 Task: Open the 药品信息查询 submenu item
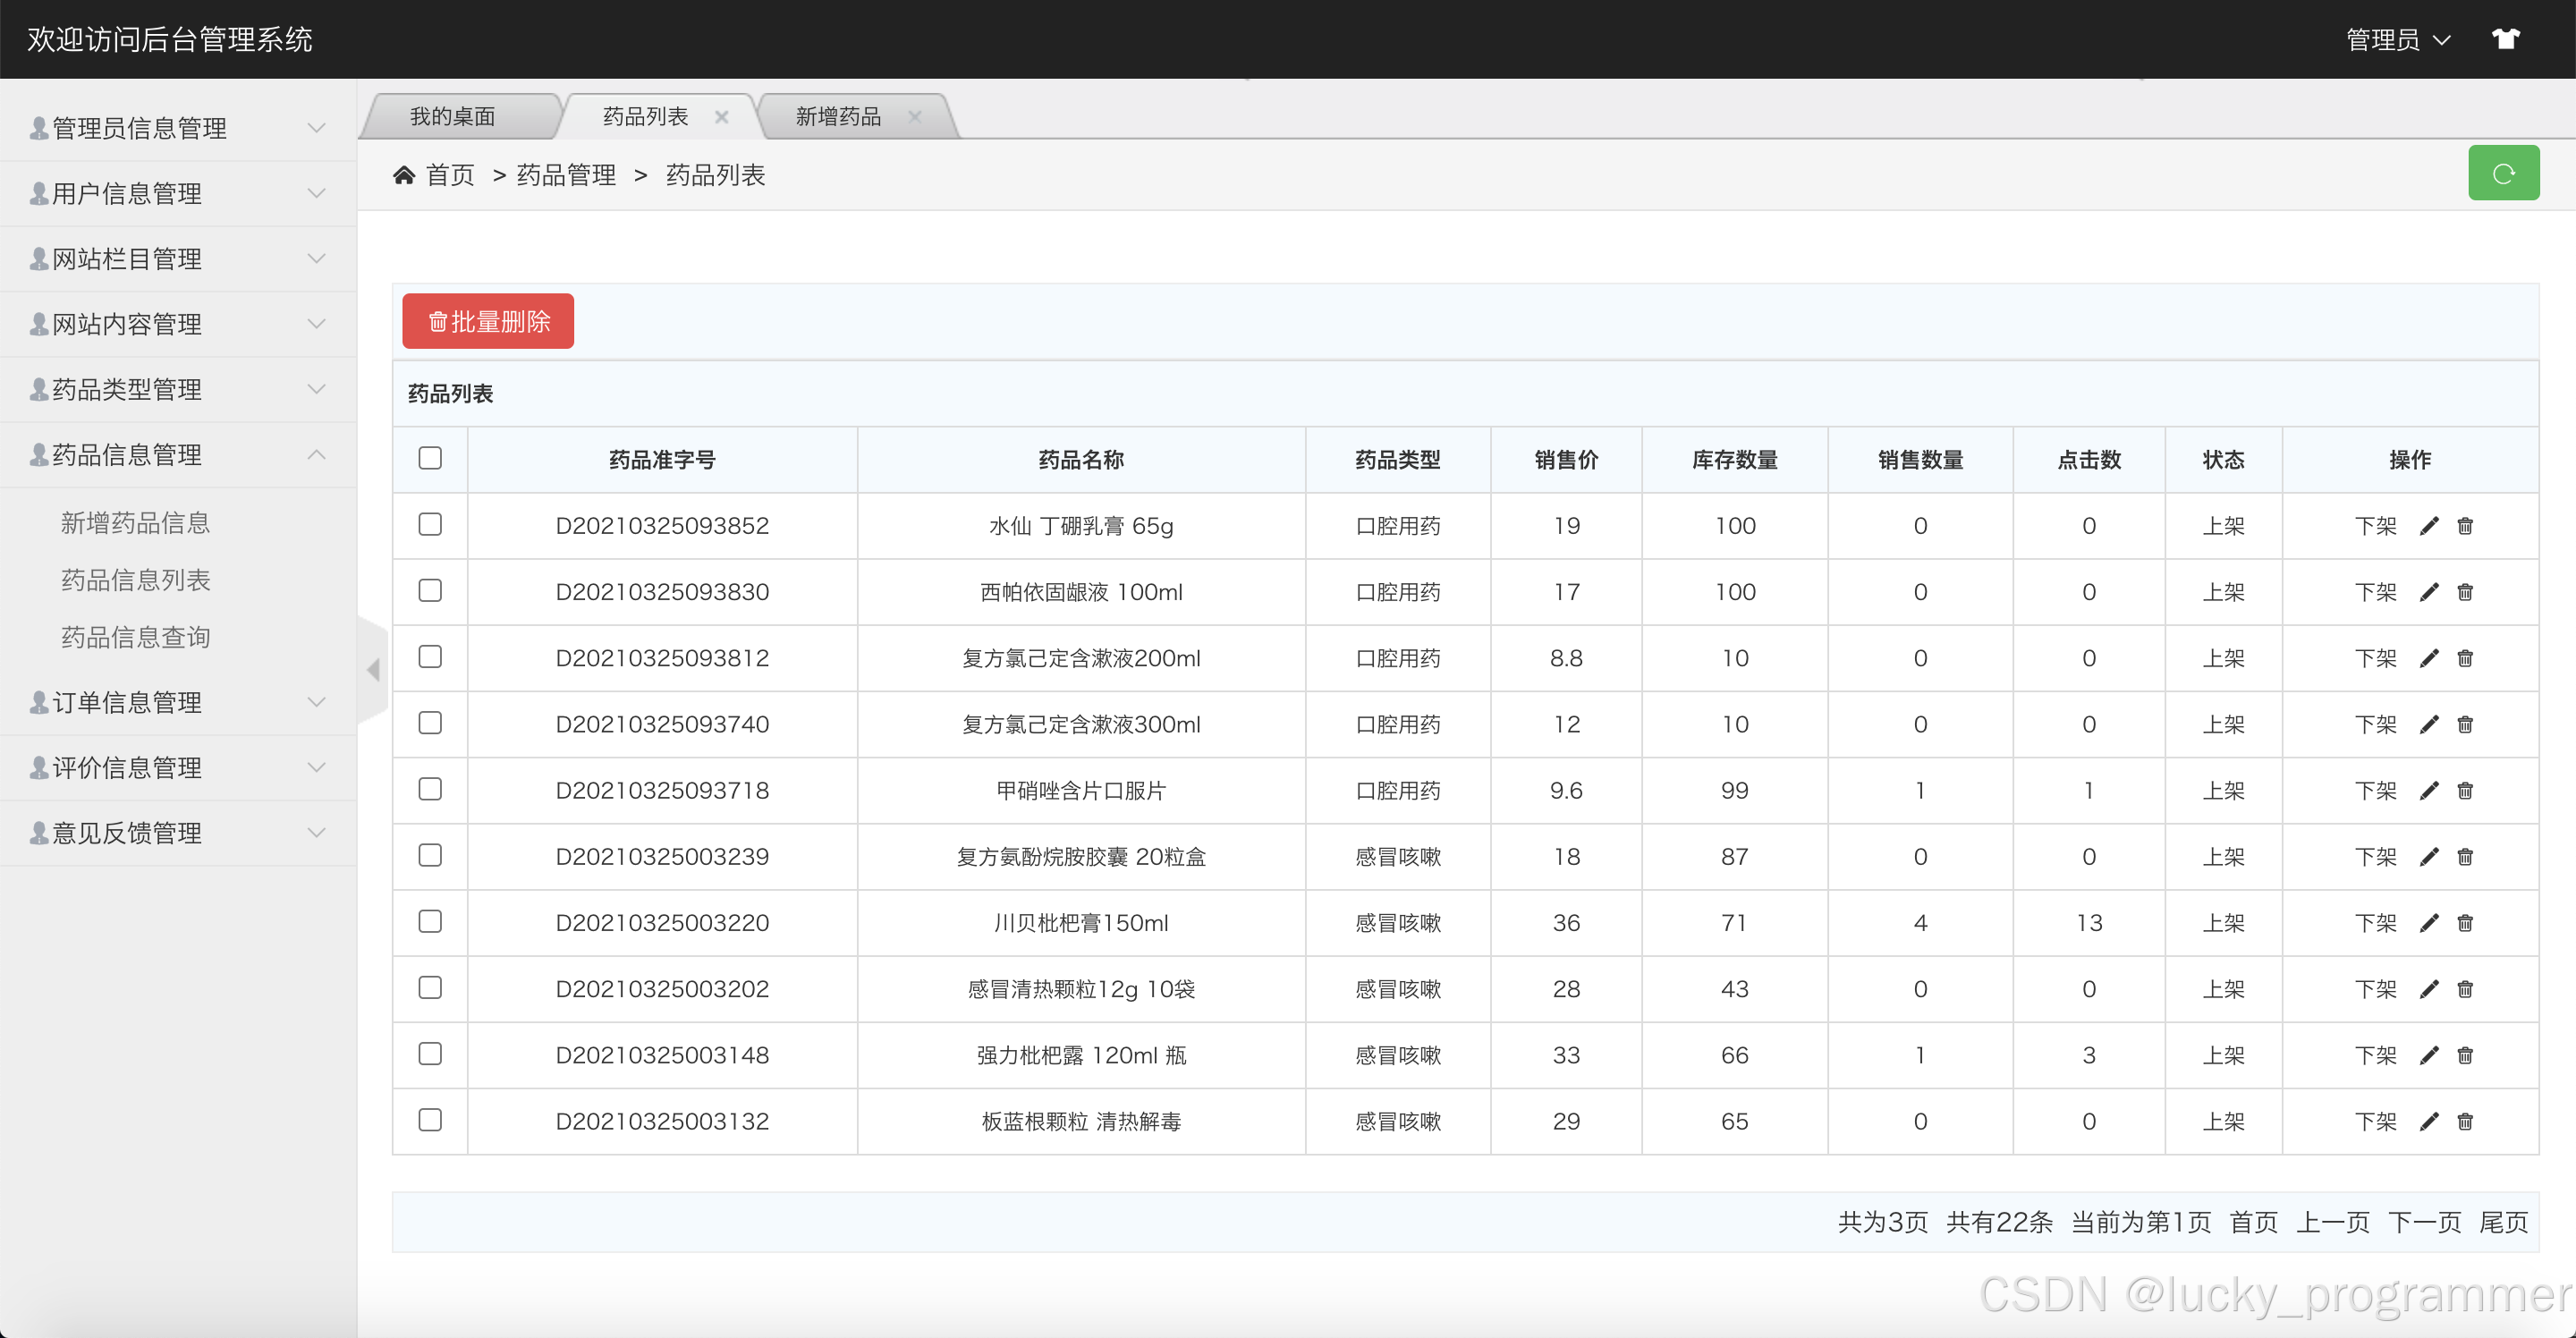pyautogui.click(x=136, y=637)
